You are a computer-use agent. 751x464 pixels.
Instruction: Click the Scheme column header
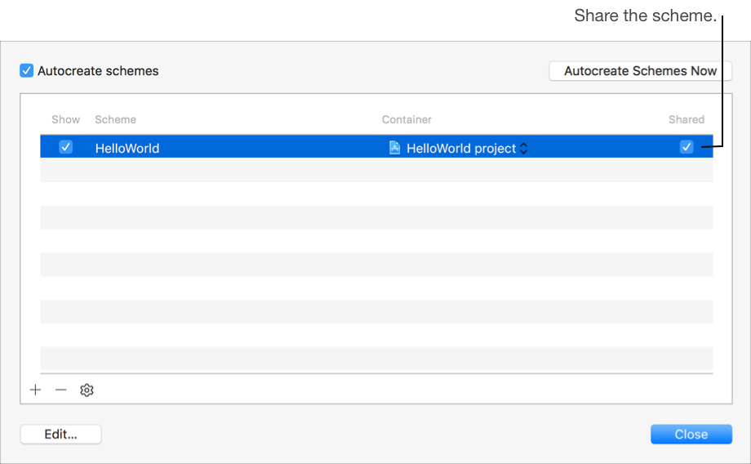tap(115, 119)
